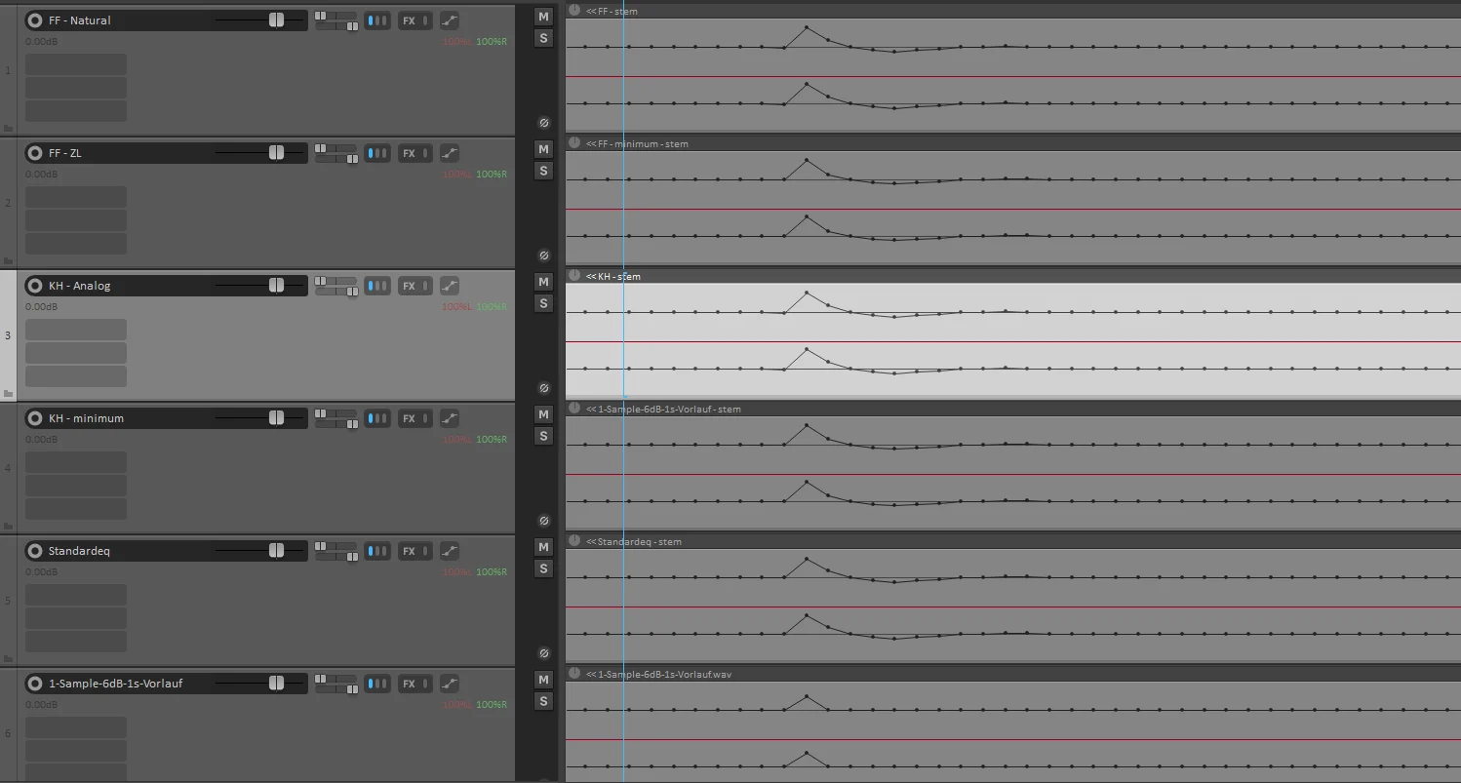1461x783 pixels.
Task: Open routing for the KH - Analog track
Action: coord(377,286)
